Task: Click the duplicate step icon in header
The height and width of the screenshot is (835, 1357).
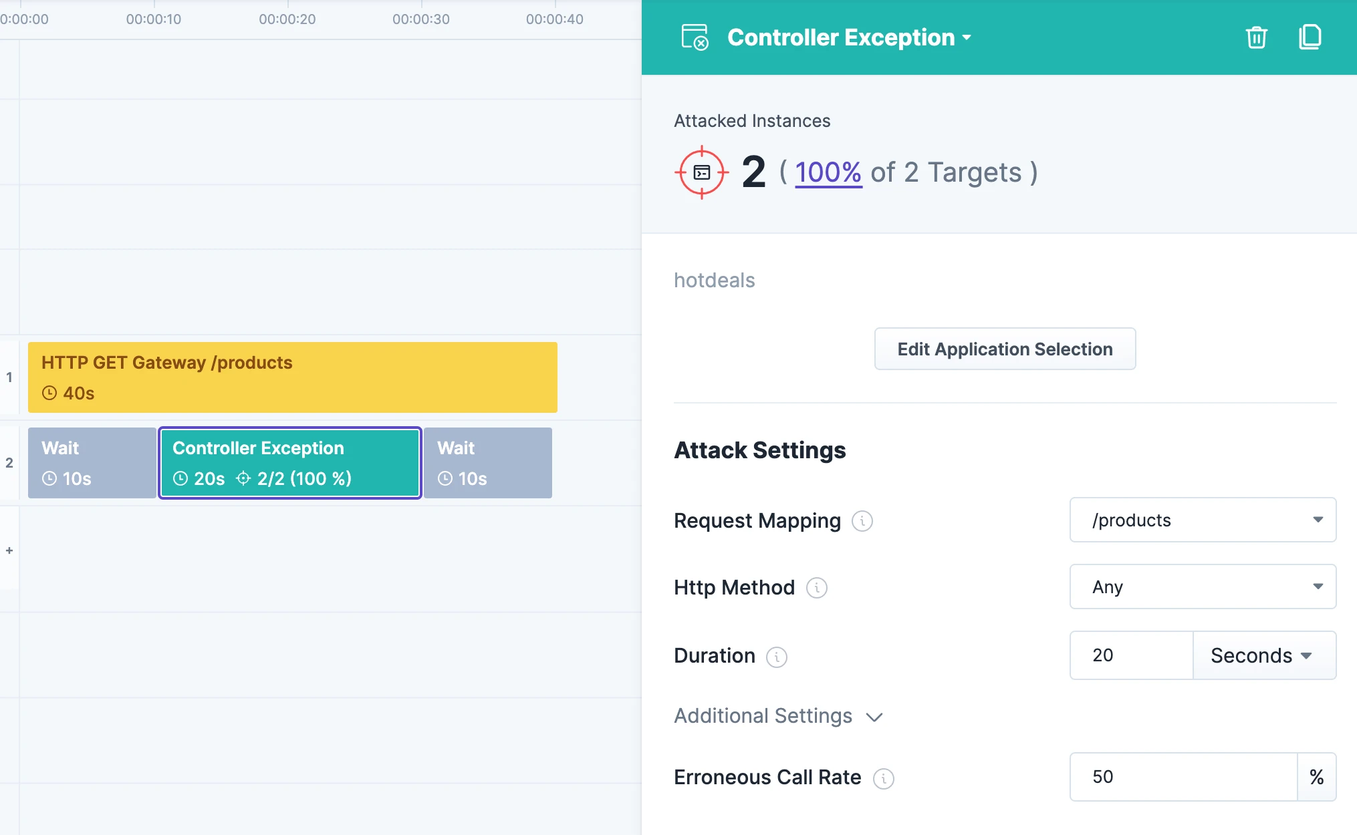Action: (x=1310, y=37)
